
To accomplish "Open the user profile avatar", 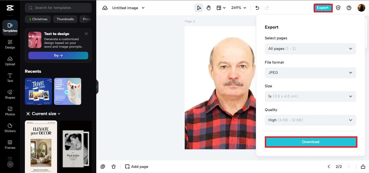I will point(361,8).
